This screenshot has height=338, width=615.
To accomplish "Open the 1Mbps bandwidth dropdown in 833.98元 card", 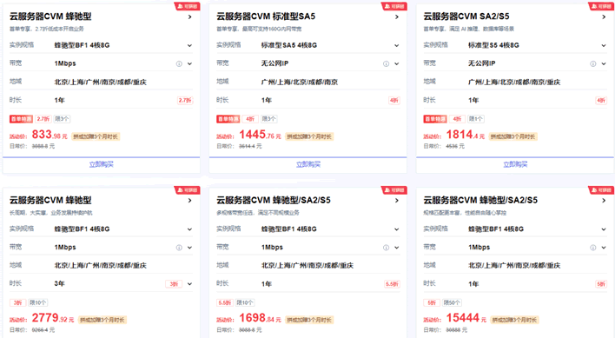I will 190,63.
